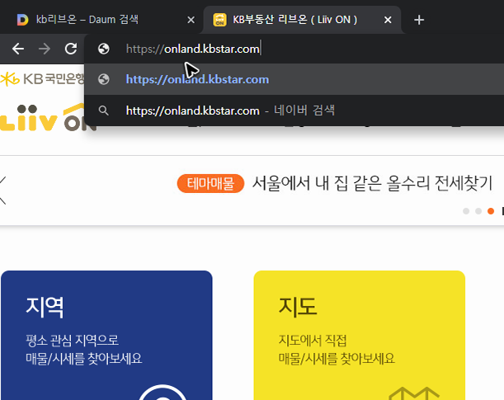Open the yellow 지도 search card

(x=360, y=335)
